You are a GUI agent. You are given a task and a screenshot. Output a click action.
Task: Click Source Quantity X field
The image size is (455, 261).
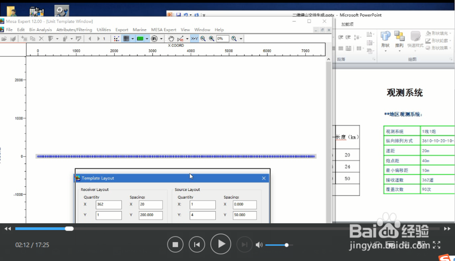point(202,205)
